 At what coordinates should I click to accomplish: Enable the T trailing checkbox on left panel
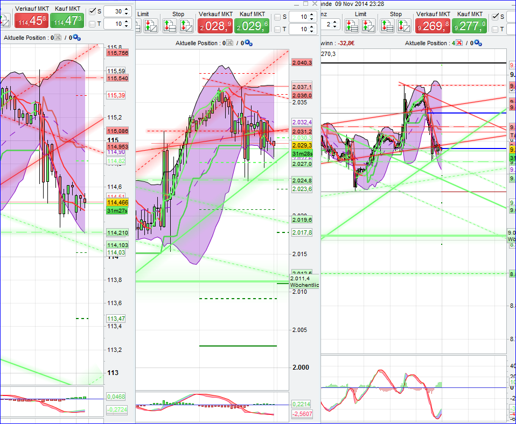[x=92, y=23]
